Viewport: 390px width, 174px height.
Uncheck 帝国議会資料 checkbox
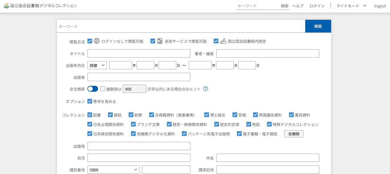(255, 115)
